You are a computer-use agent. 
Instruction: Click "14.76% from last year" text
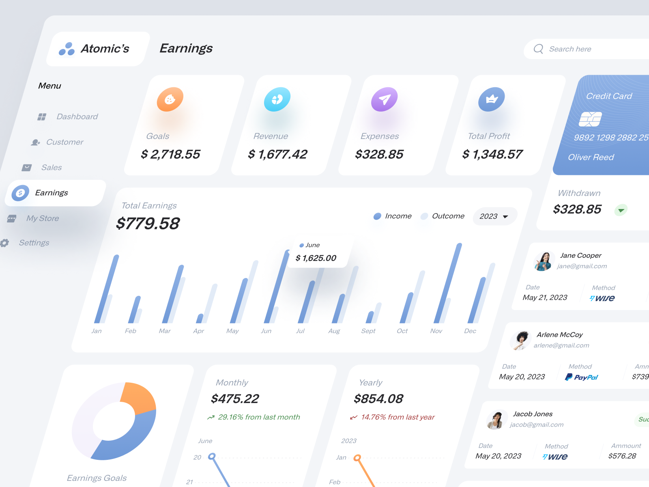[x=398, y=417]
